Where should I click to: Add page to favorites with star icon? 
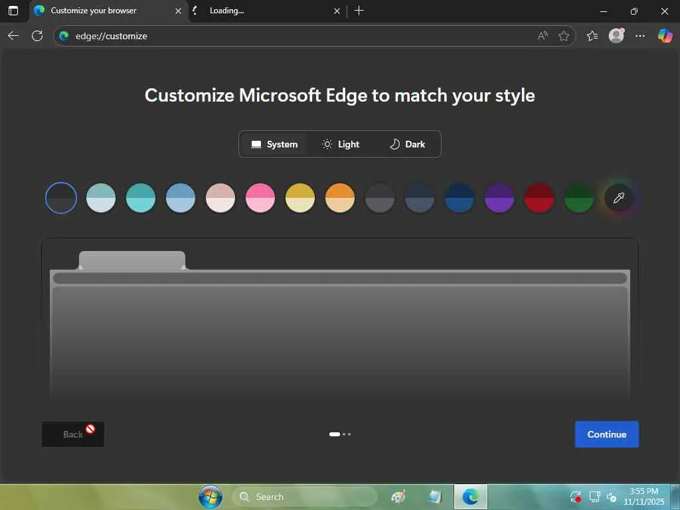click(x=564, y=36)
